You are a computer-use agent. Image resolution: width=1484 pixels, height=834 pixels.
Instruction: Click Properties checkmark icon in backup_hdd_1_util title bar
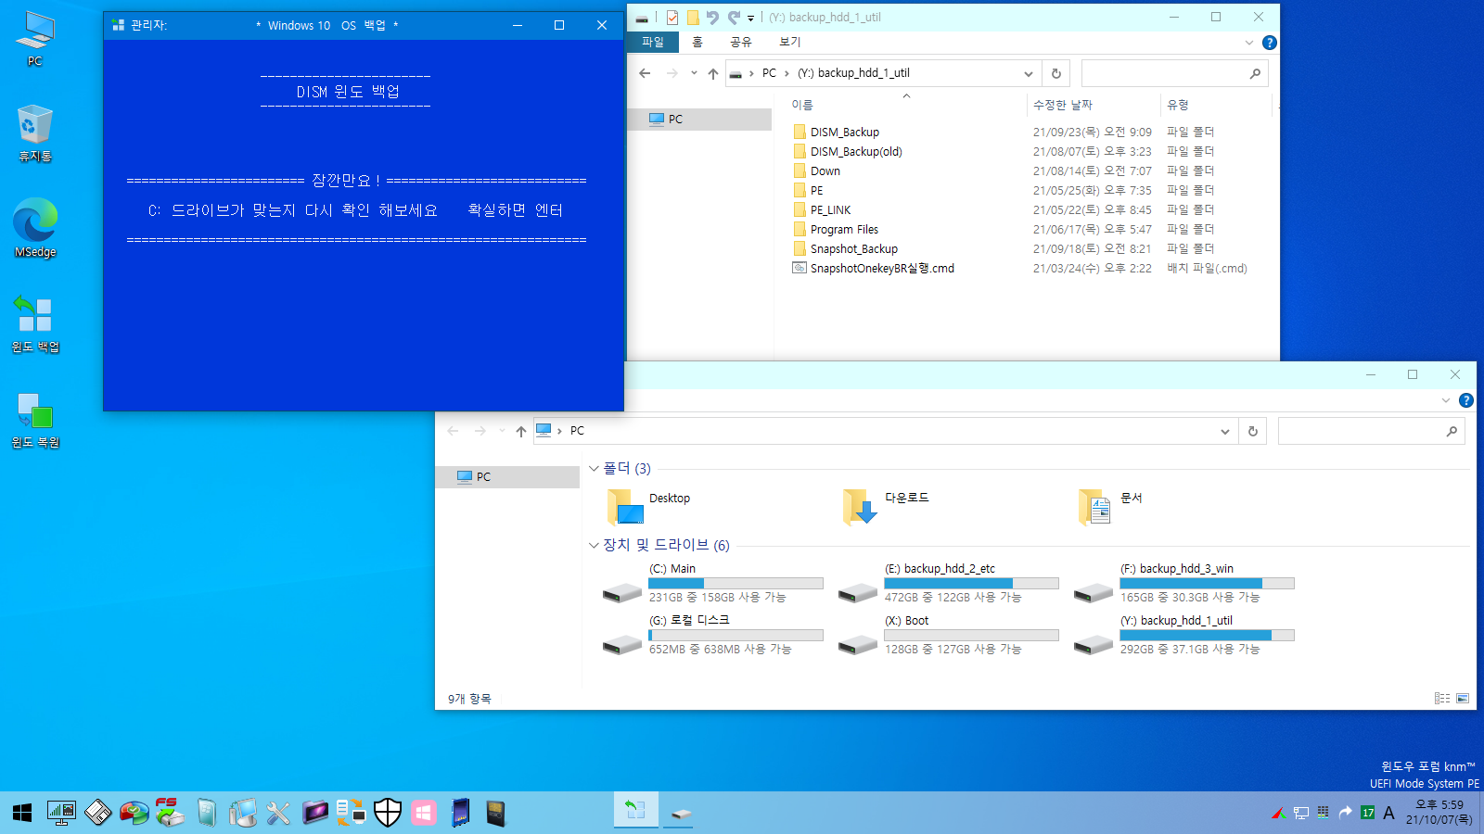point(672,17)
